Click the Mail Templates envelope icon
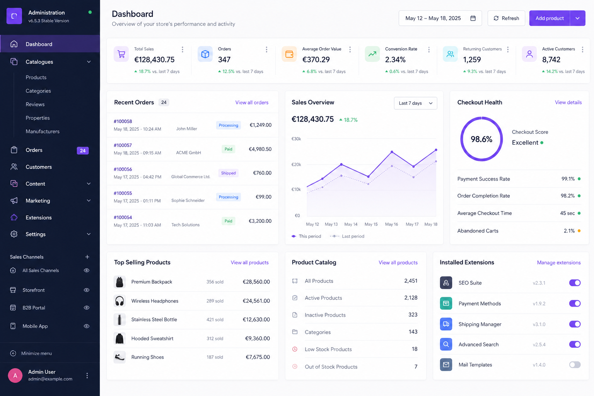The height and width of the screenshot is (396, 594). pos(446,365)
